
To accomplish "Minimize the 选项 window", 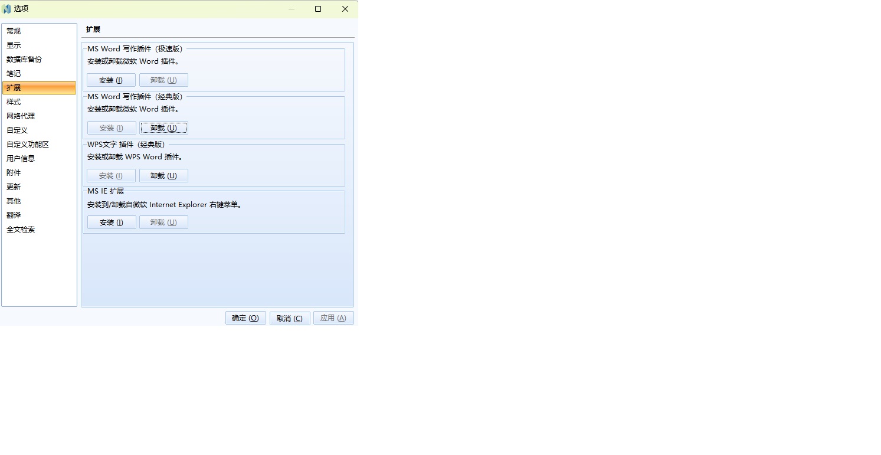I will [292, 9].
